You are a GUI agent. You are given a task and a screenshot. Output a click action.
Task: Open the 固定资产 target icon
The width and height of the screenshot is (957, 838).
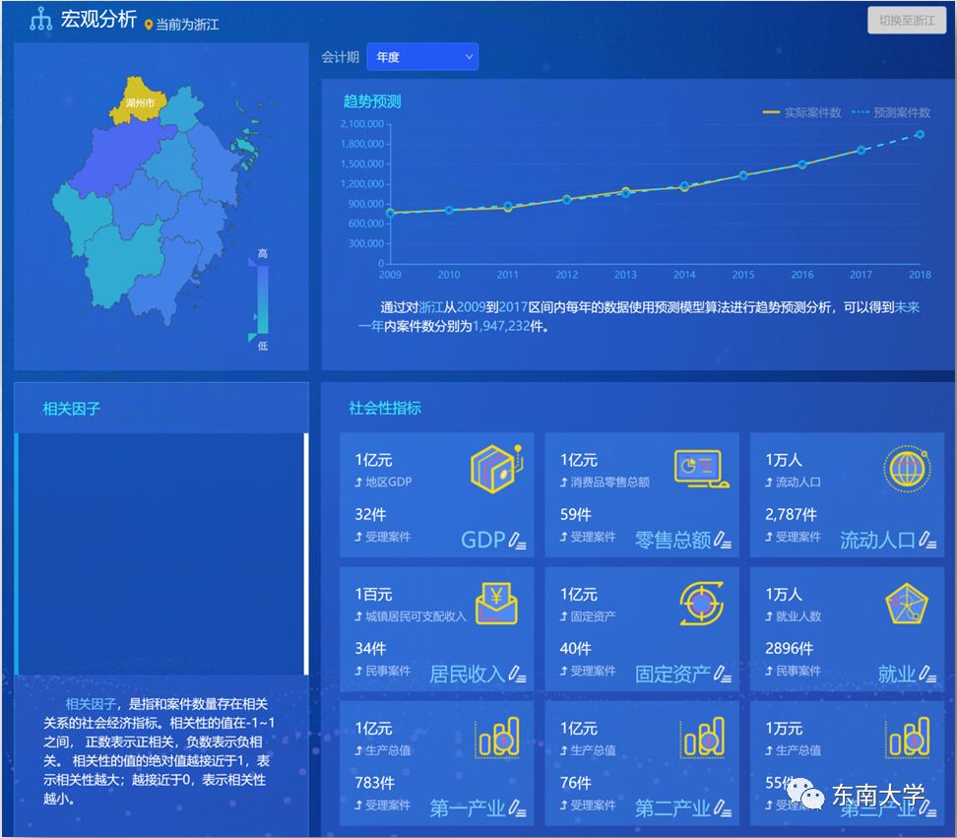(x=701, y=604)
